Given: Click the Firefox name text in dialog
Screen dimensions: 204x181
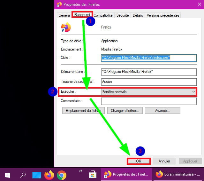Looking at the screenshot, I should (x=106, y=27).
